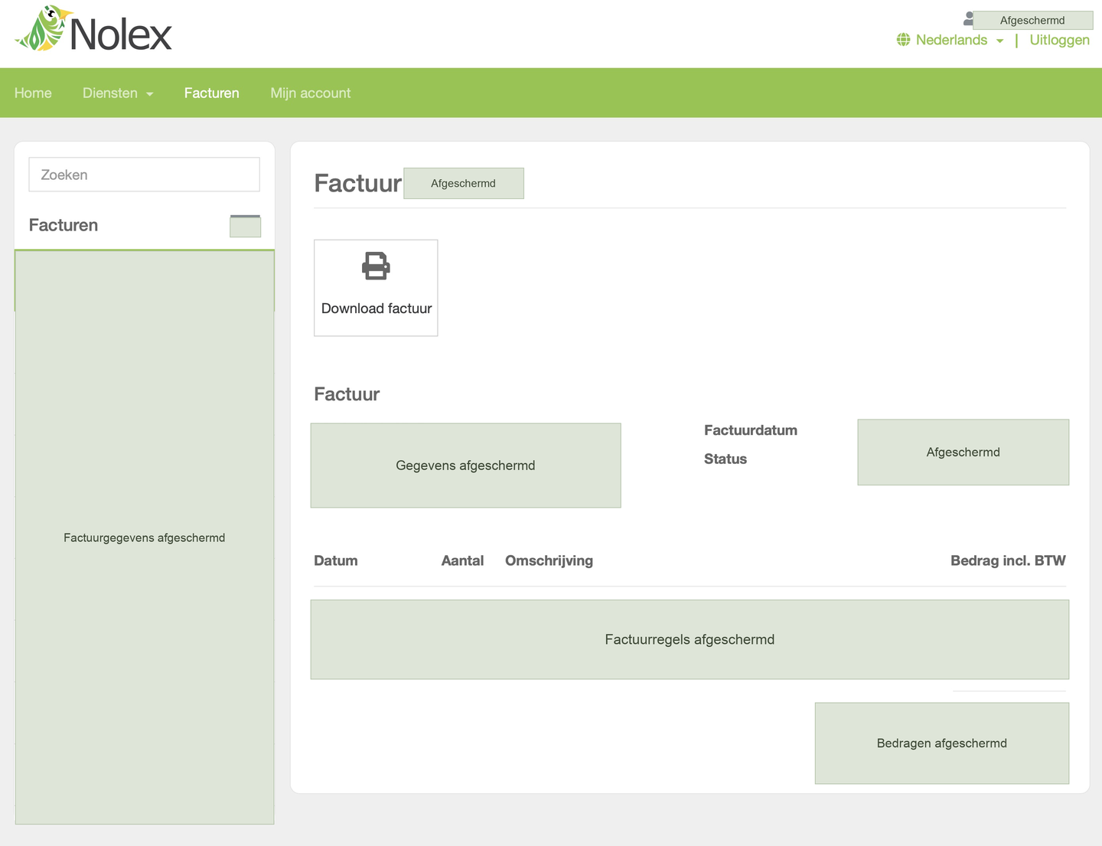Expand the Diensten menu
Viewport: 1102px width, 846px height.
coord(118,93)
